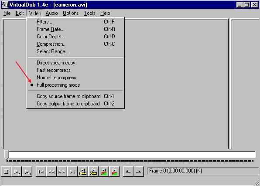Image resolution: width=260 pixels, height=186 pixels.
Task: Click the timeline position slider handle
Action: [x=7, y=154]
